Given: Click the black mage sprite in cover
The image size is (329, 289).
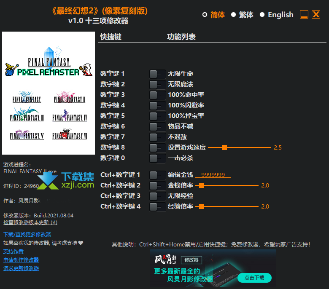Looking at the screenshot, I should (11, 70).
